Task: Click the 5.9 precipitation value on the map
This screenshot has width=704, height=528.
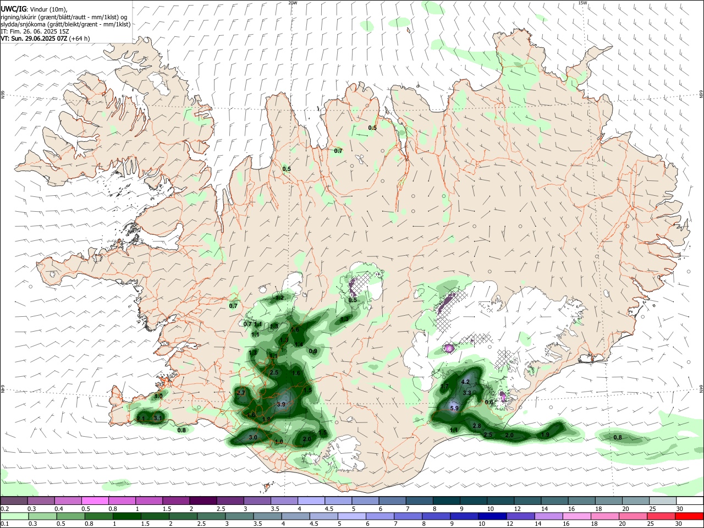Action: (x=454, y=409)
